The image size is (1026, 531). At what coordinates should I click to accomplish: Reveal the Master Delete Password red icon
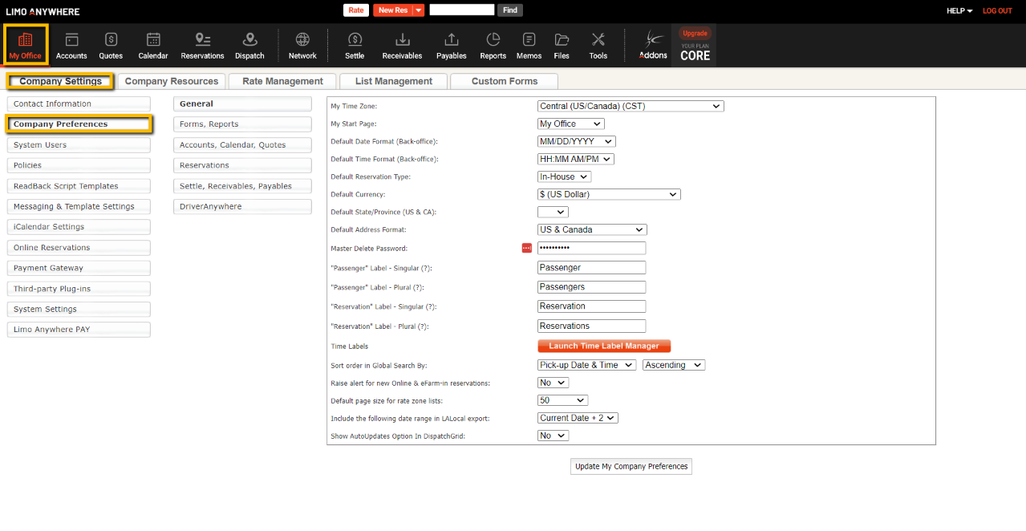click(527, 249)
